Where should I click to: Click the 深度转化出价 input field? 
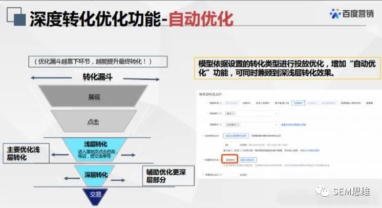[x=231, y=175]
